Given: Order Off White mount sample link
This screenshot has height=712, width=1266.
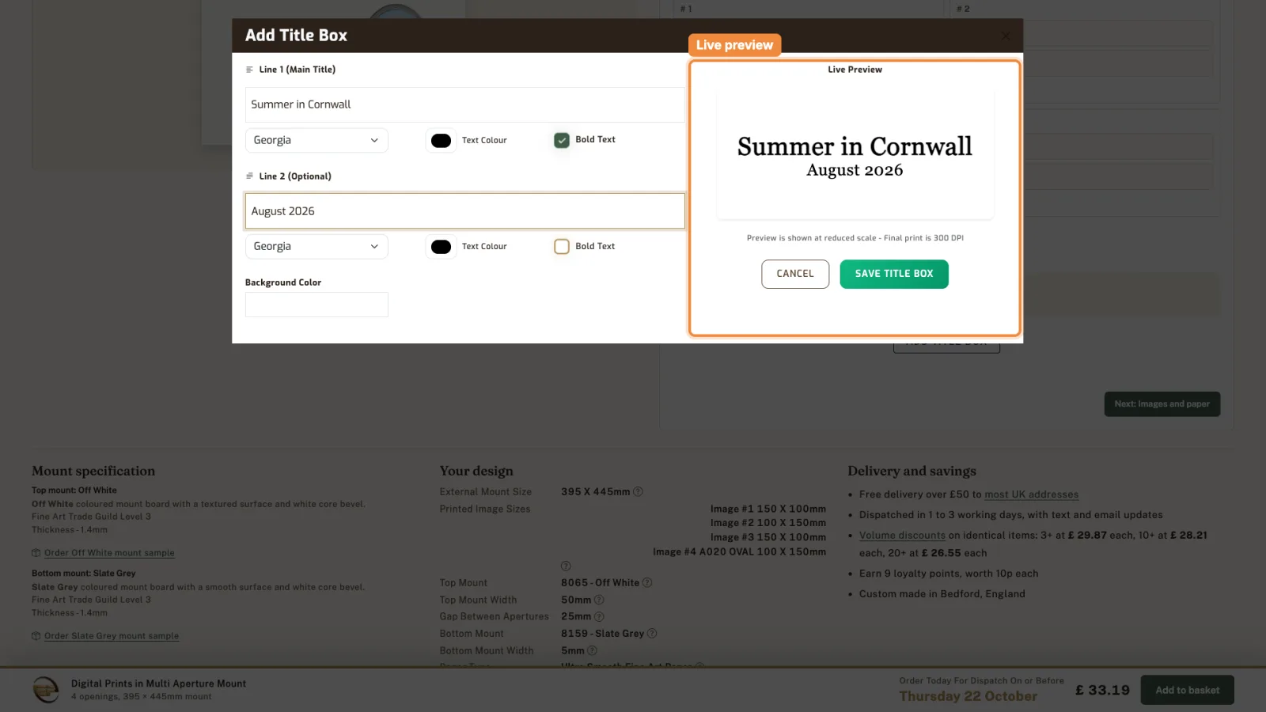Looking at the screenshot, I should coord(109,553).
